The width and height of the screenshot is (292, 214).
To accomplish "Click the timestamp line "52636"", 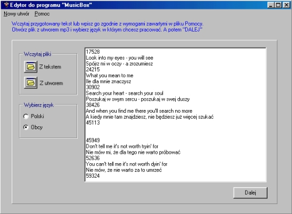I will (x=93, y=158).
